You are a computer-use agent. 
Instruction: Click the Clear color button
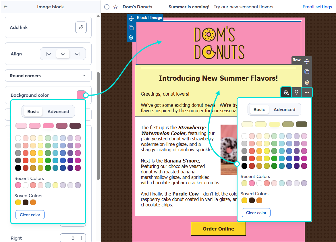[x=30, y=214]
